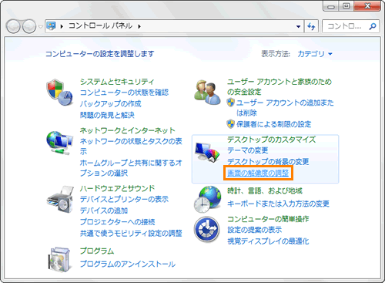
Task: Click 設定の提案の表示 link
Action: point(254,230)
